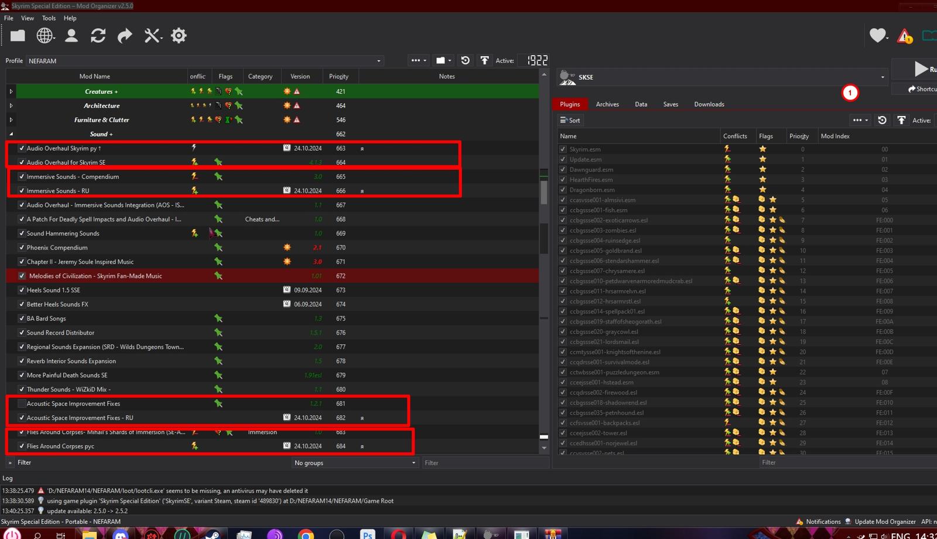Screen dimensions: 937x539
Task: Open the plugin list three-dots options dropdown
Action: [x=860, y=120]
